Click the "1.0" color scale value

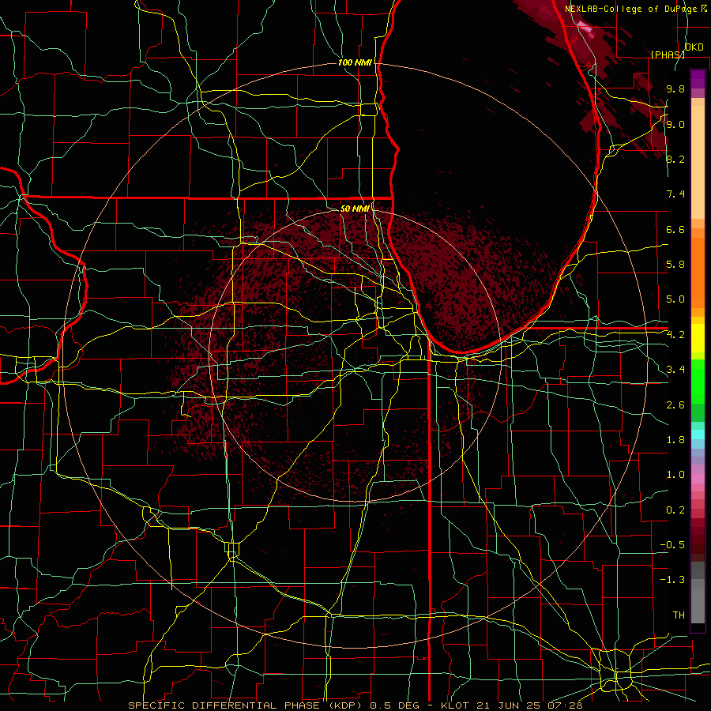675,475
